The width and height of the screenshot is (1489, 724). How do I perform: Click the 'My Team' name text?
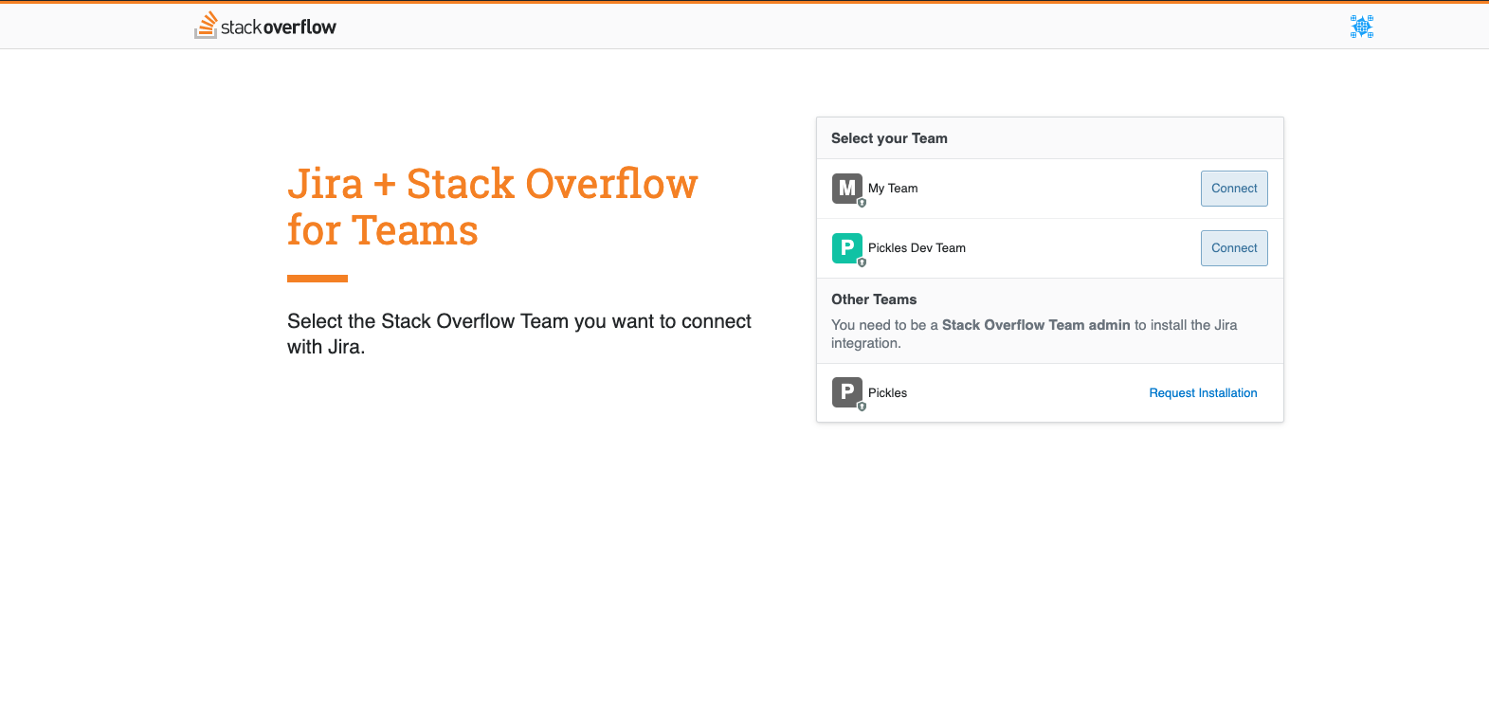click(x=893, y=189)
